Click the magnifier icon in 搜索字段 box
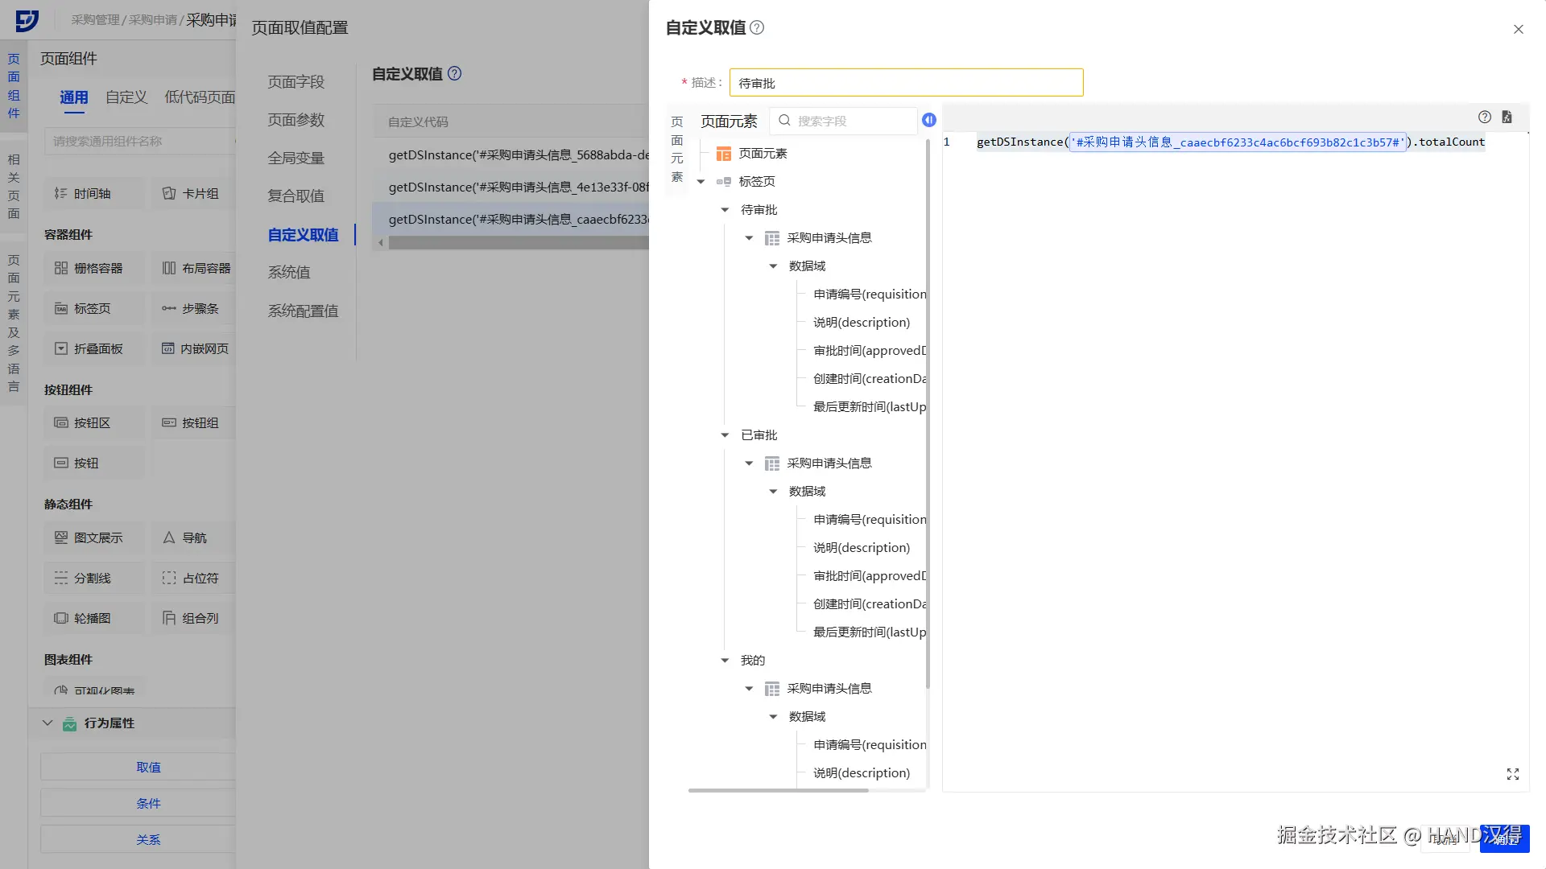The height and width of the screenshot is (869, 1546). tap(784, 121)
